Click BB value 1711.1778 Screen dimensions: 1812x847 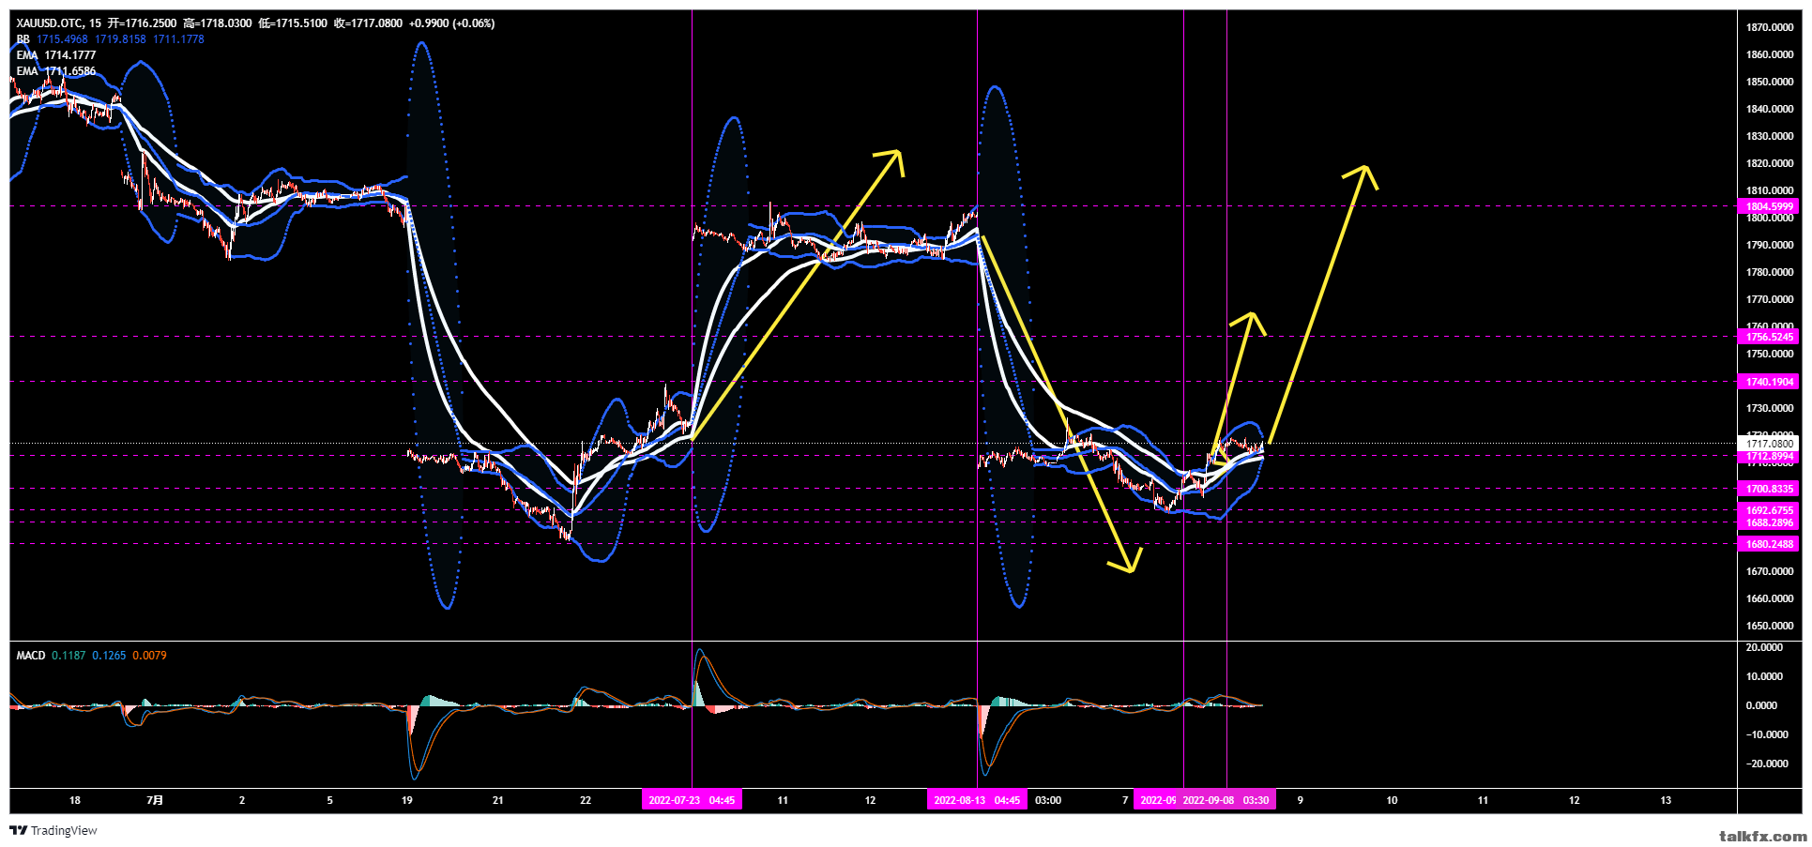click(x=178, y=39)
